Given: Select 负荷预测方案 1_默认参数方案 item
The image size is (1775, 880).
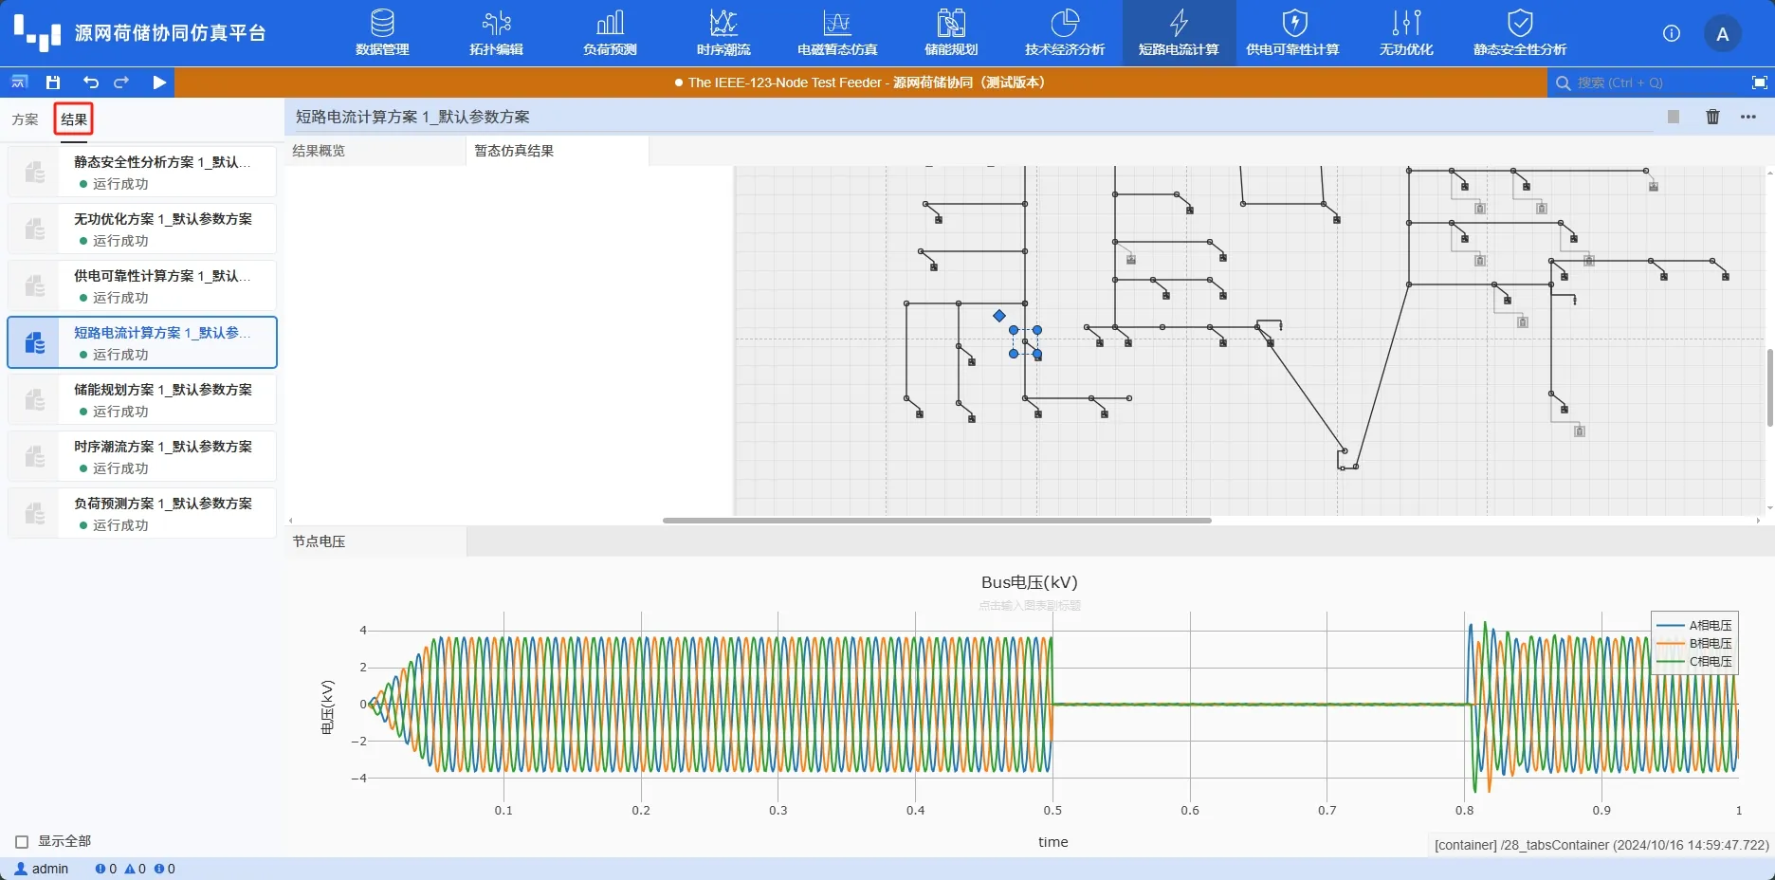Looking at the screenshot, I should pyautogui.click(x=142, y=513).
